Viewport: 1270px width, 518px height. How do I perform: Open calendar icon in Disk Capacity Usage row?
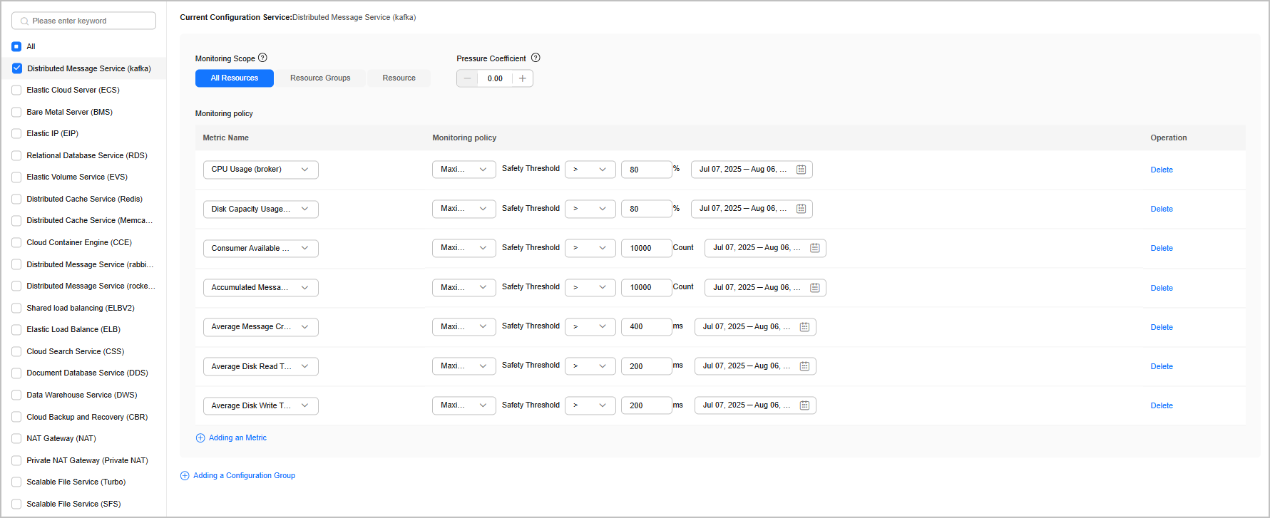tap(801, 209)
